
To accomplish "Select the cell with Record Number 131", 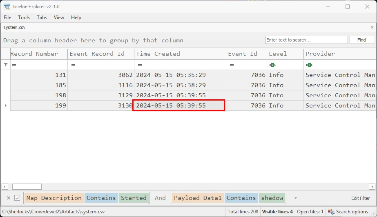I will (39, 75).
